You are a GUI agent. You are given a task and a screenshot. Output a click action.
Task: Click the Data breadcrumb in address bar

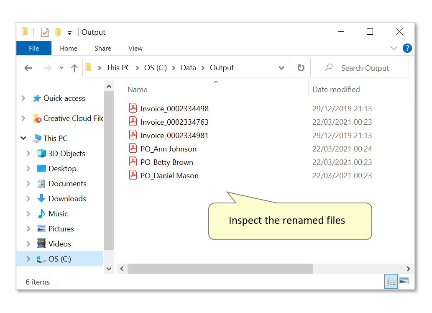tap(189, 68)
